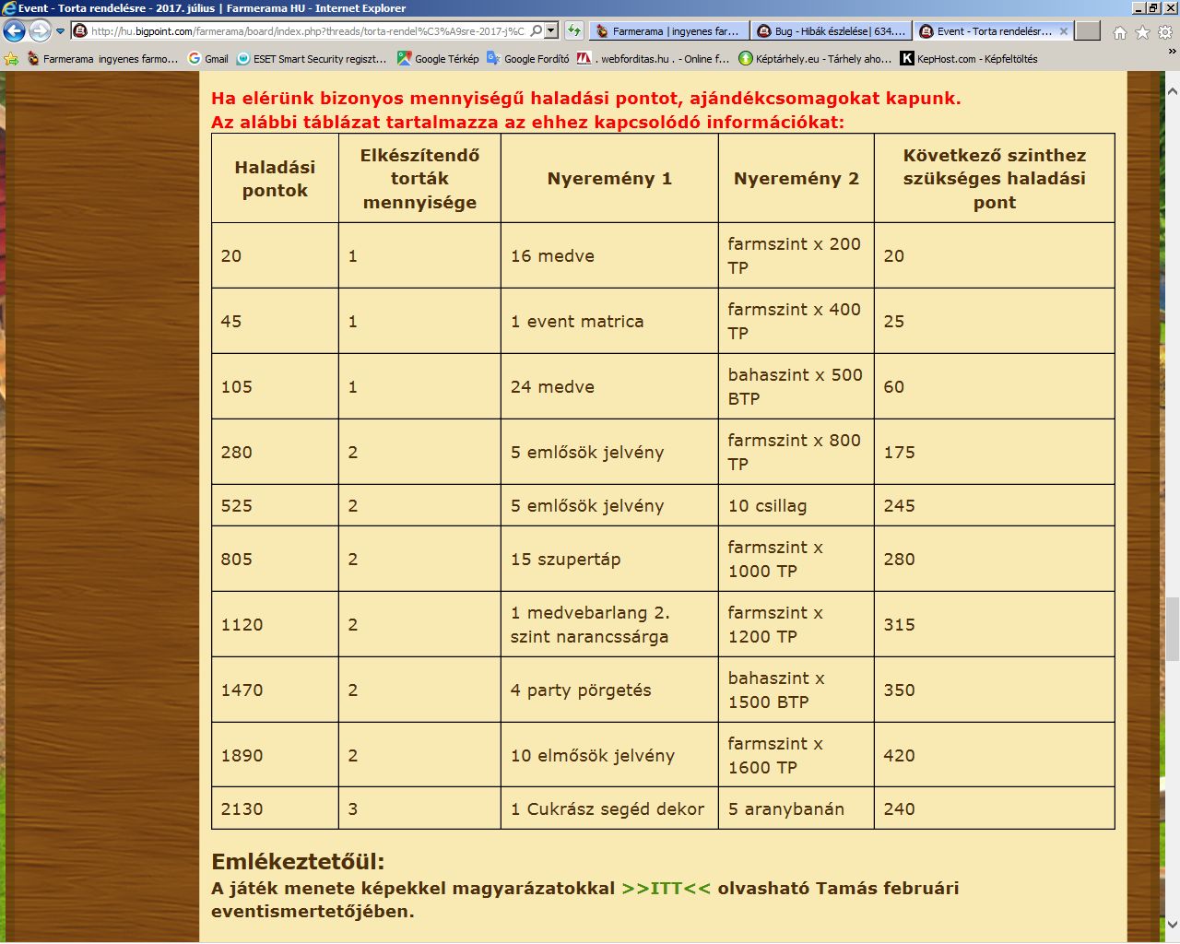
Task: Click the 1 medvebarlang 2. szint narancssárga cell
Action: point(609,624)
